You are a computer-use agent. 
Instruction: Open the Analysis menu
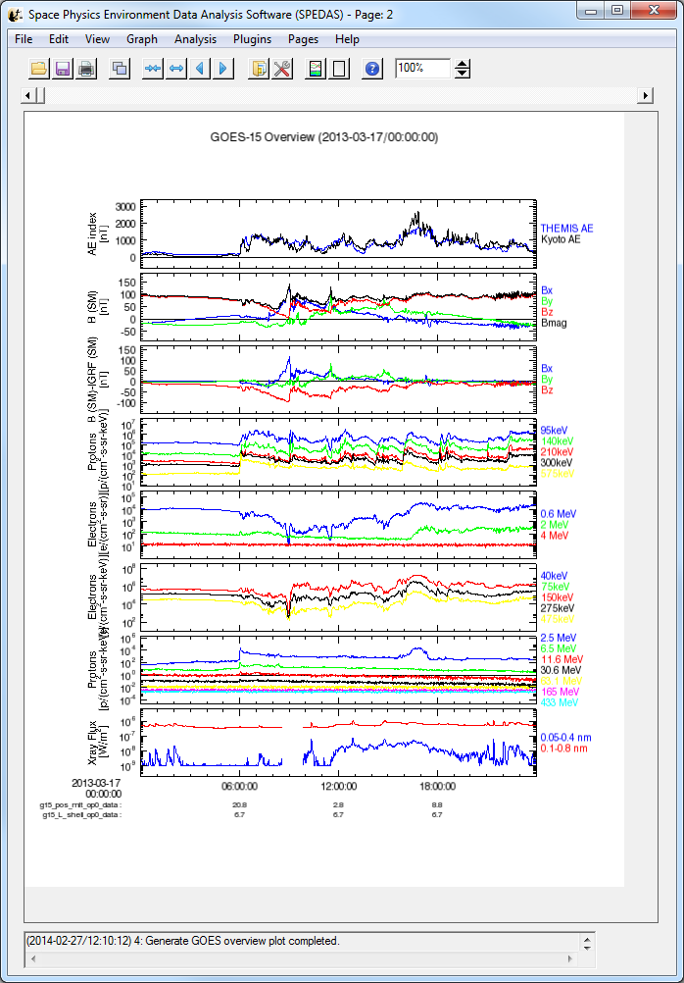(195, 39)
